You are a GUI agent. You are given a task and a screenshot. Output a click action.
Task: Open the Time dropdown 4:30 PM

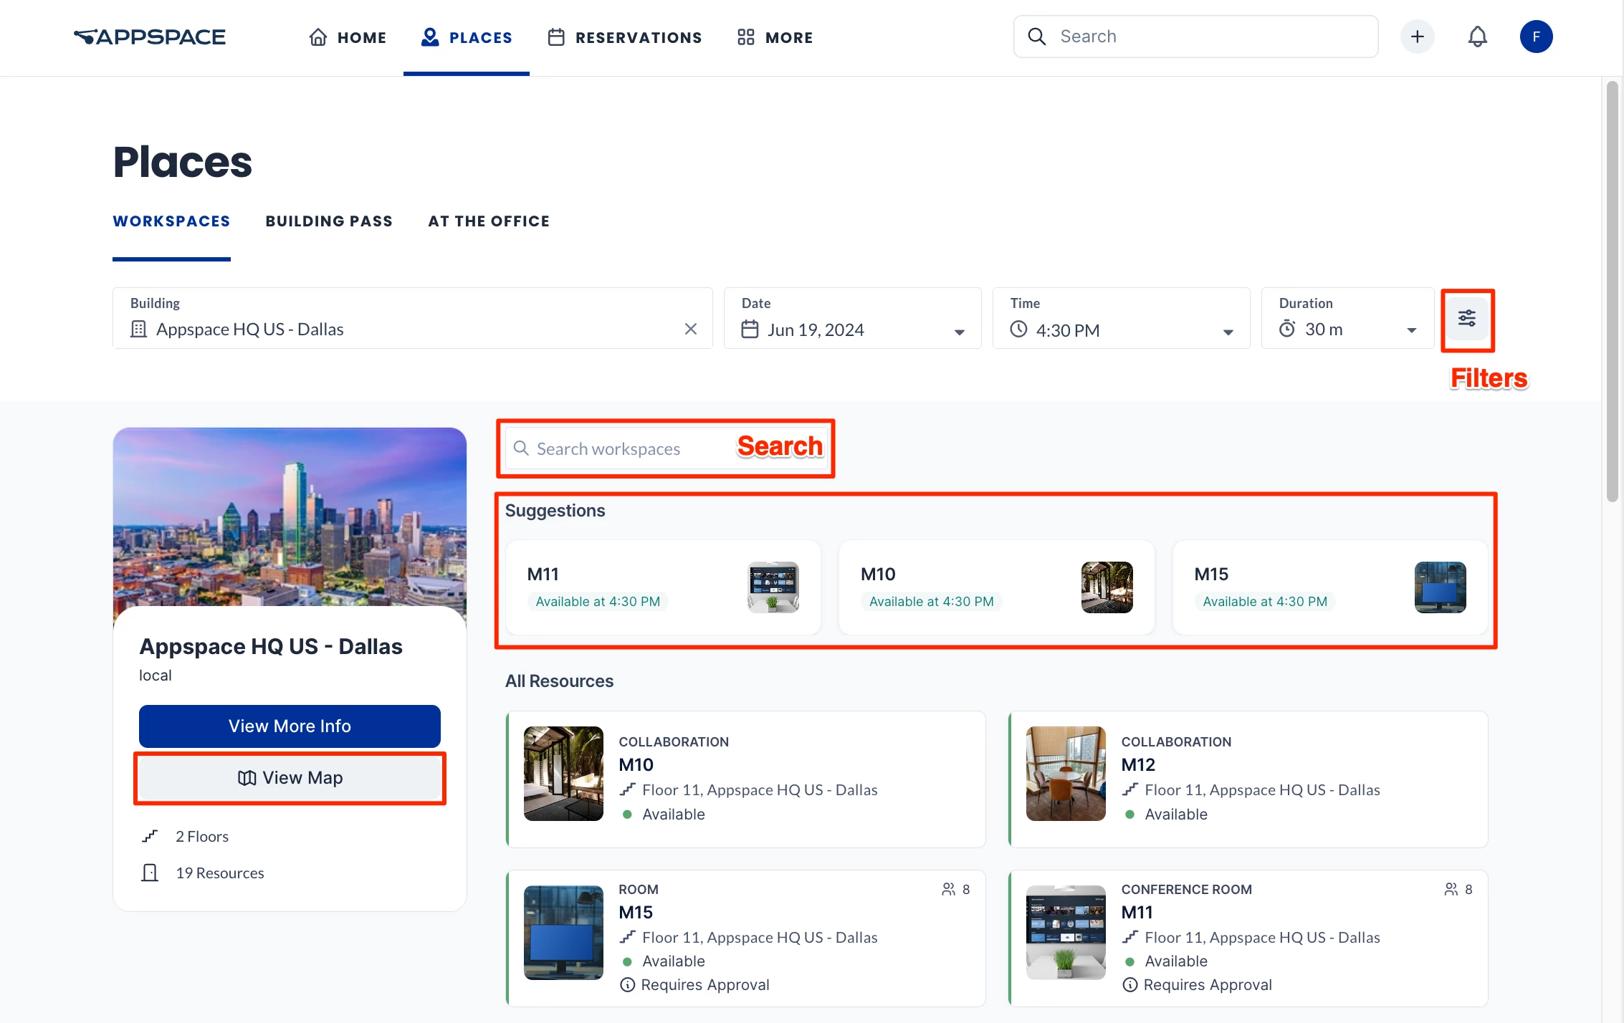point(1121,318)
